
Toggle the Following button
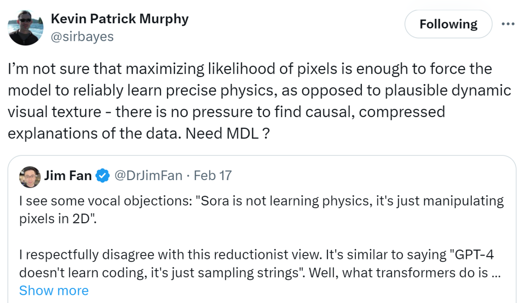pos(448,24)
